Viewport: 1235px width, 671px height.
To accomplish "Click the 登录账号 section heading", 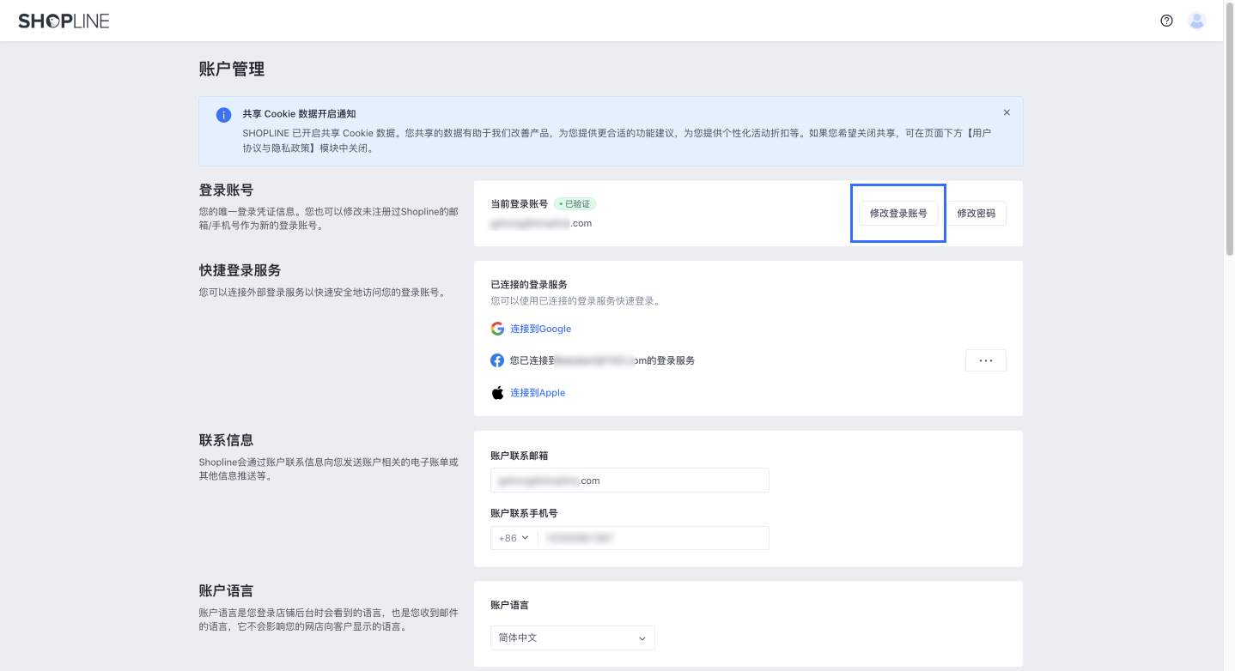I will (226, 190).
